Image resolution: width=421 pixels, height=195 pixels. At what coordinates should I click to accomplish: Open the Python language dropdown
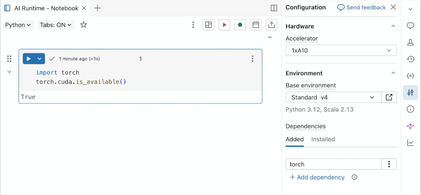[18, 25]
